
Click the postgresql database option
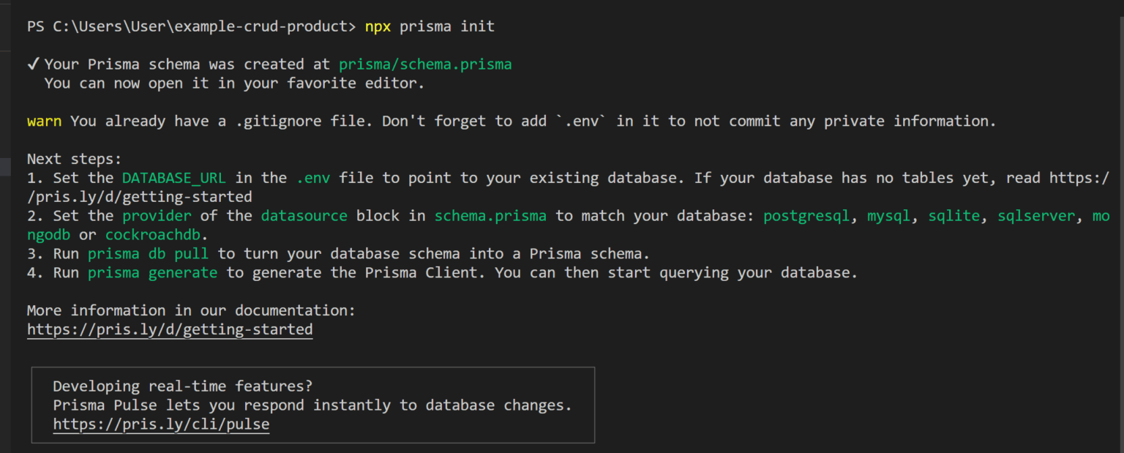[x=806, y=215]
